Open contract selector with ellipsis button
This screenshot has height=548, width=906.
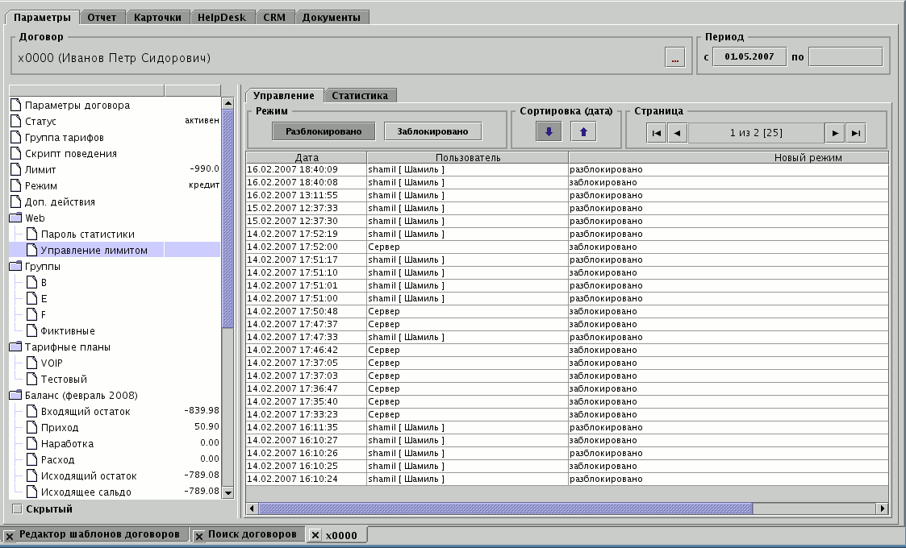click(x=674, y=58)
